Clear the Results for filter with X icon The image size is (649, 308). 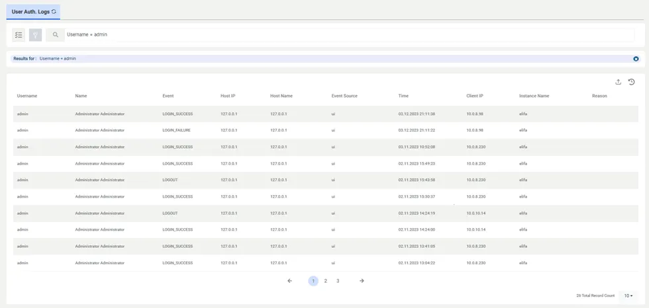(636, 59)
